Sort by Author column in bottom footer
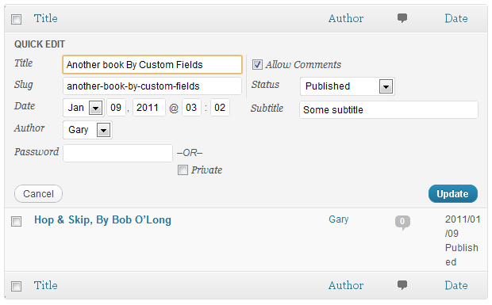The width and height of the screenshot is (492, 305). click(x=346, y=285)
